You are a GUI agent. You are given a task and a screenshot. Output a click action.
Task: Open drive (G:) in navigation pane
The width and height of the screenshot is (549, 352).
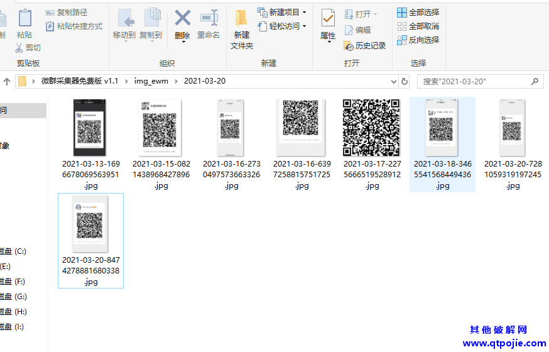point(13,297)
